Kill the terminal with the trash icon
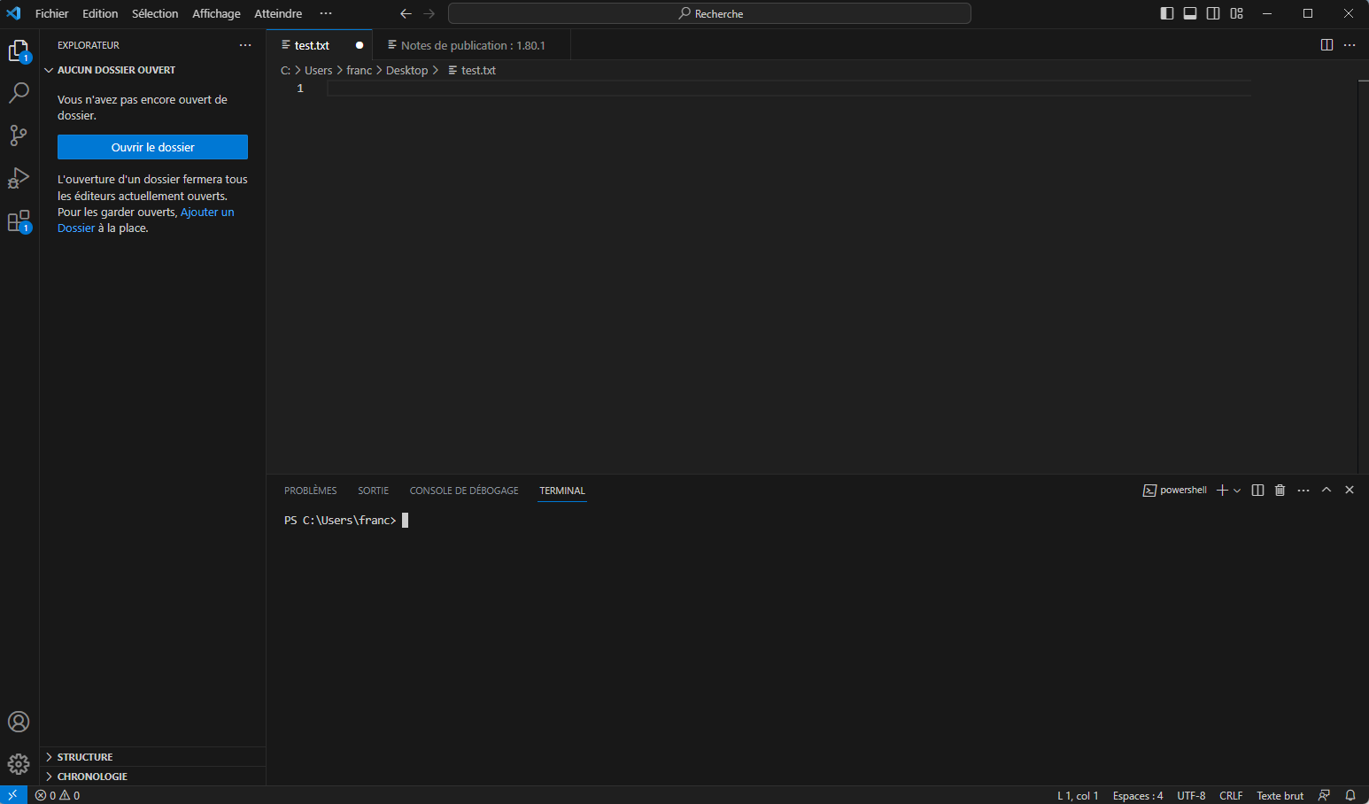 pyautogui.click(x=1280, y=490)
